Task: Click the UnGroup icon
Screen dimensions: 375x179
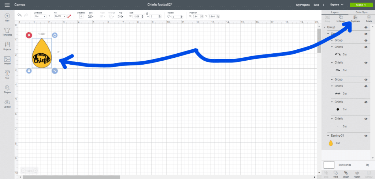Action: coord(341,18)
